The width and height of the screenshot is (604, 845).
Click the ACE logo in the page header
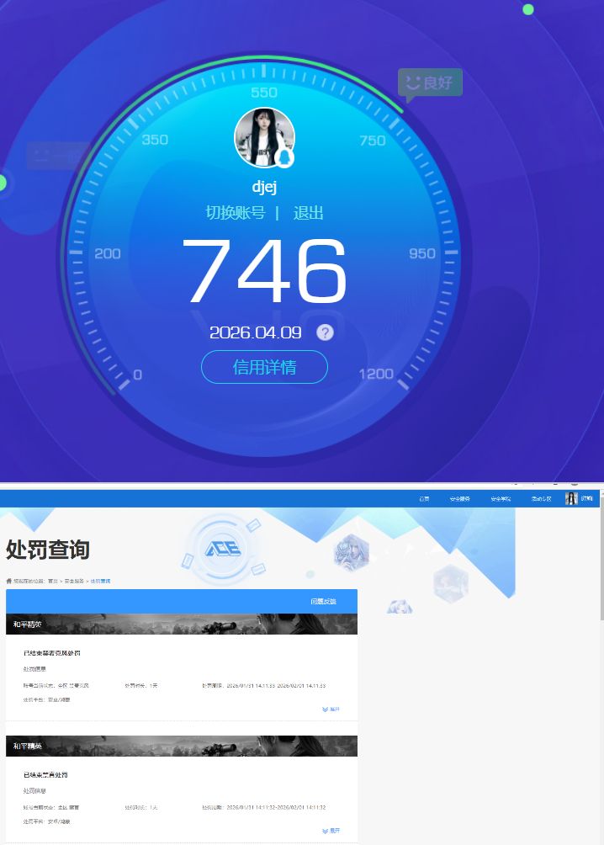pos(223,549)
